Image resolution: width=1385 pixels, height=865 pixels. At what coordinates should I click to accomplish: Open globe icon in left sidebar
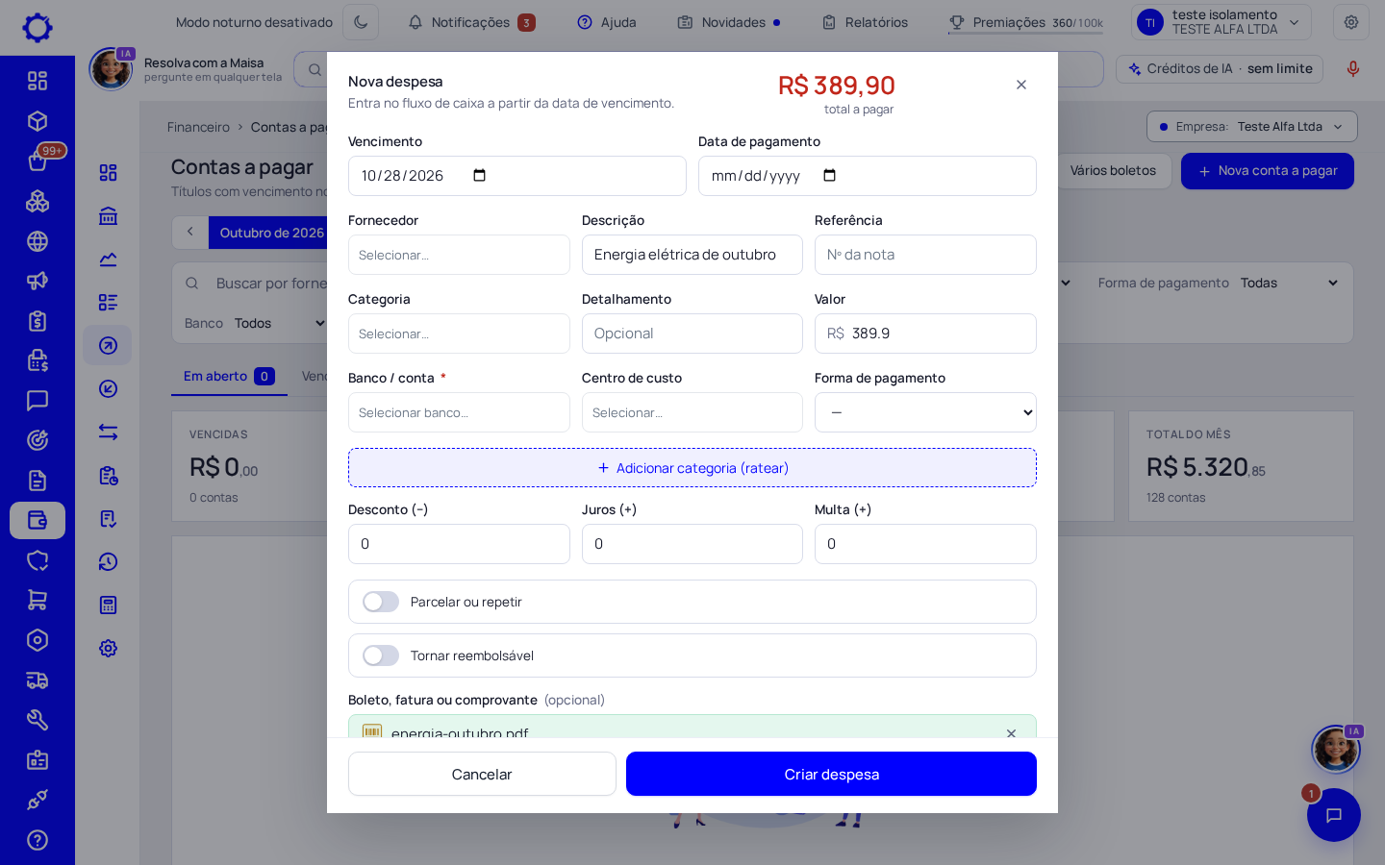pos(38,241)
